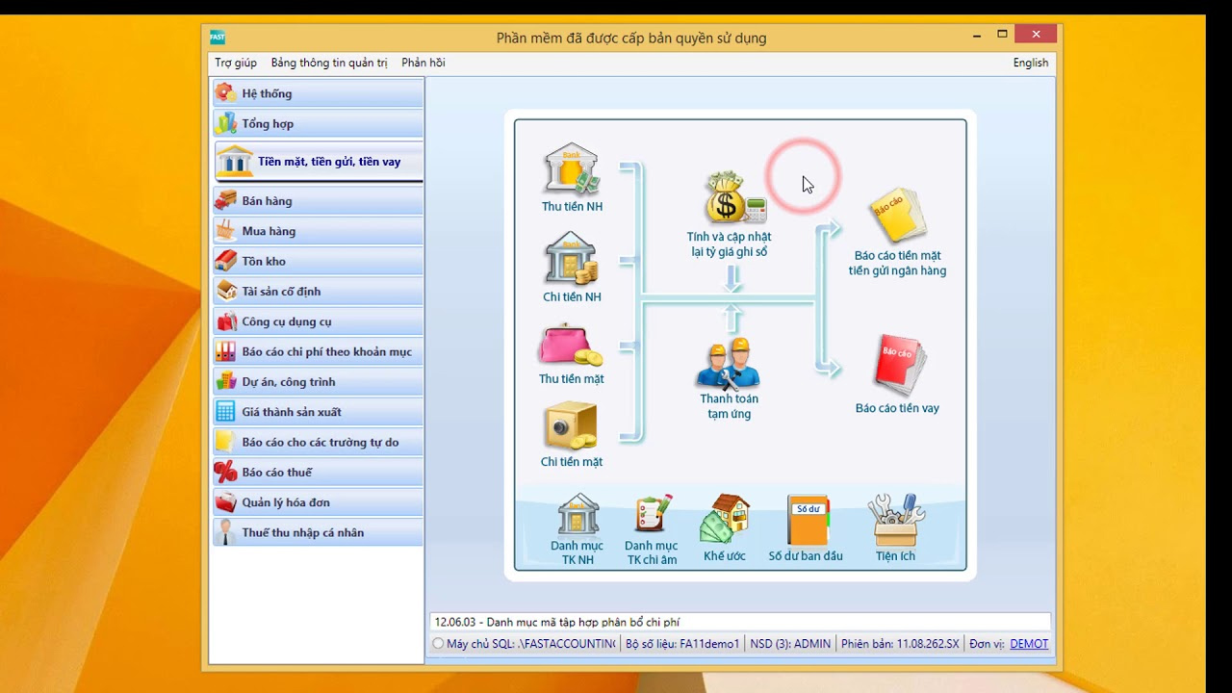Viewport: 1232px width, 693px height.
Task: Select the Tồn kho module
Action: 318,261
